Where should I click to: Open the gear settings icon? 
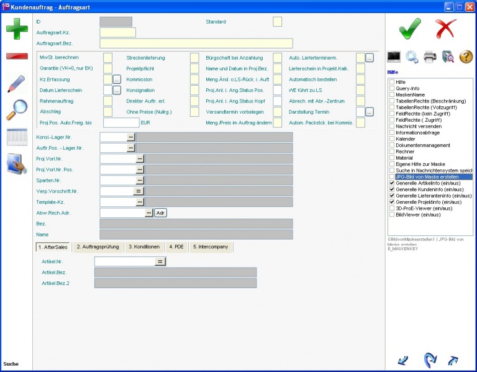[x=412, y=57]
